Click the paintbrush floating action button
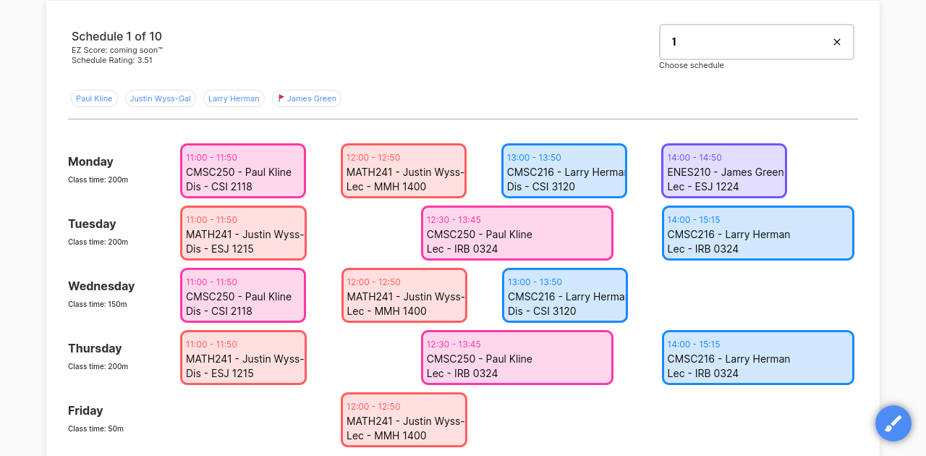Image resolution: width=926 pixels, height=456 pixels. point(893,423)
